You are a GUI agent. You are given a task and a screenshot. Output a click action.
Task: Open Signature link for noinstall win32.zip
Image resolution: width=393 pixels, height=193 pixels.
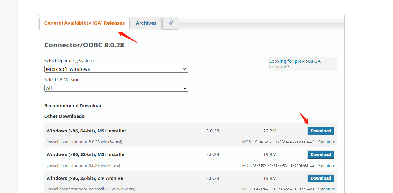point(327,189)
